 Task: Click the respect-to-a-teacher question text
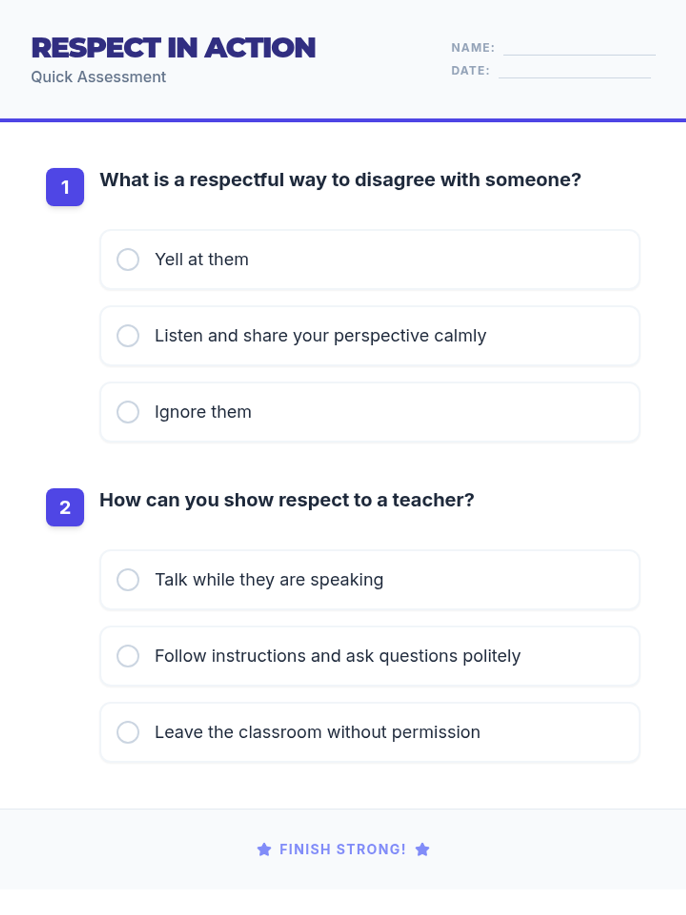(287, 500)
